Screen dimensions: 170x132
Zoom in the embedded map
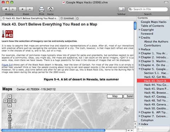pos(10,111)
